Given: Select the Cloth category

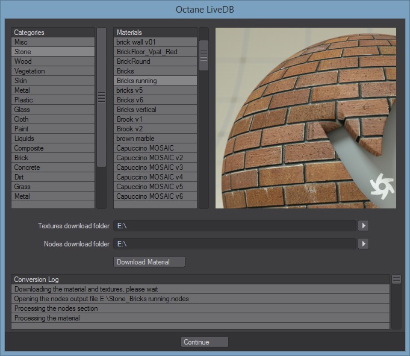Looking at the screenshot, I should (x=53, y=119).
